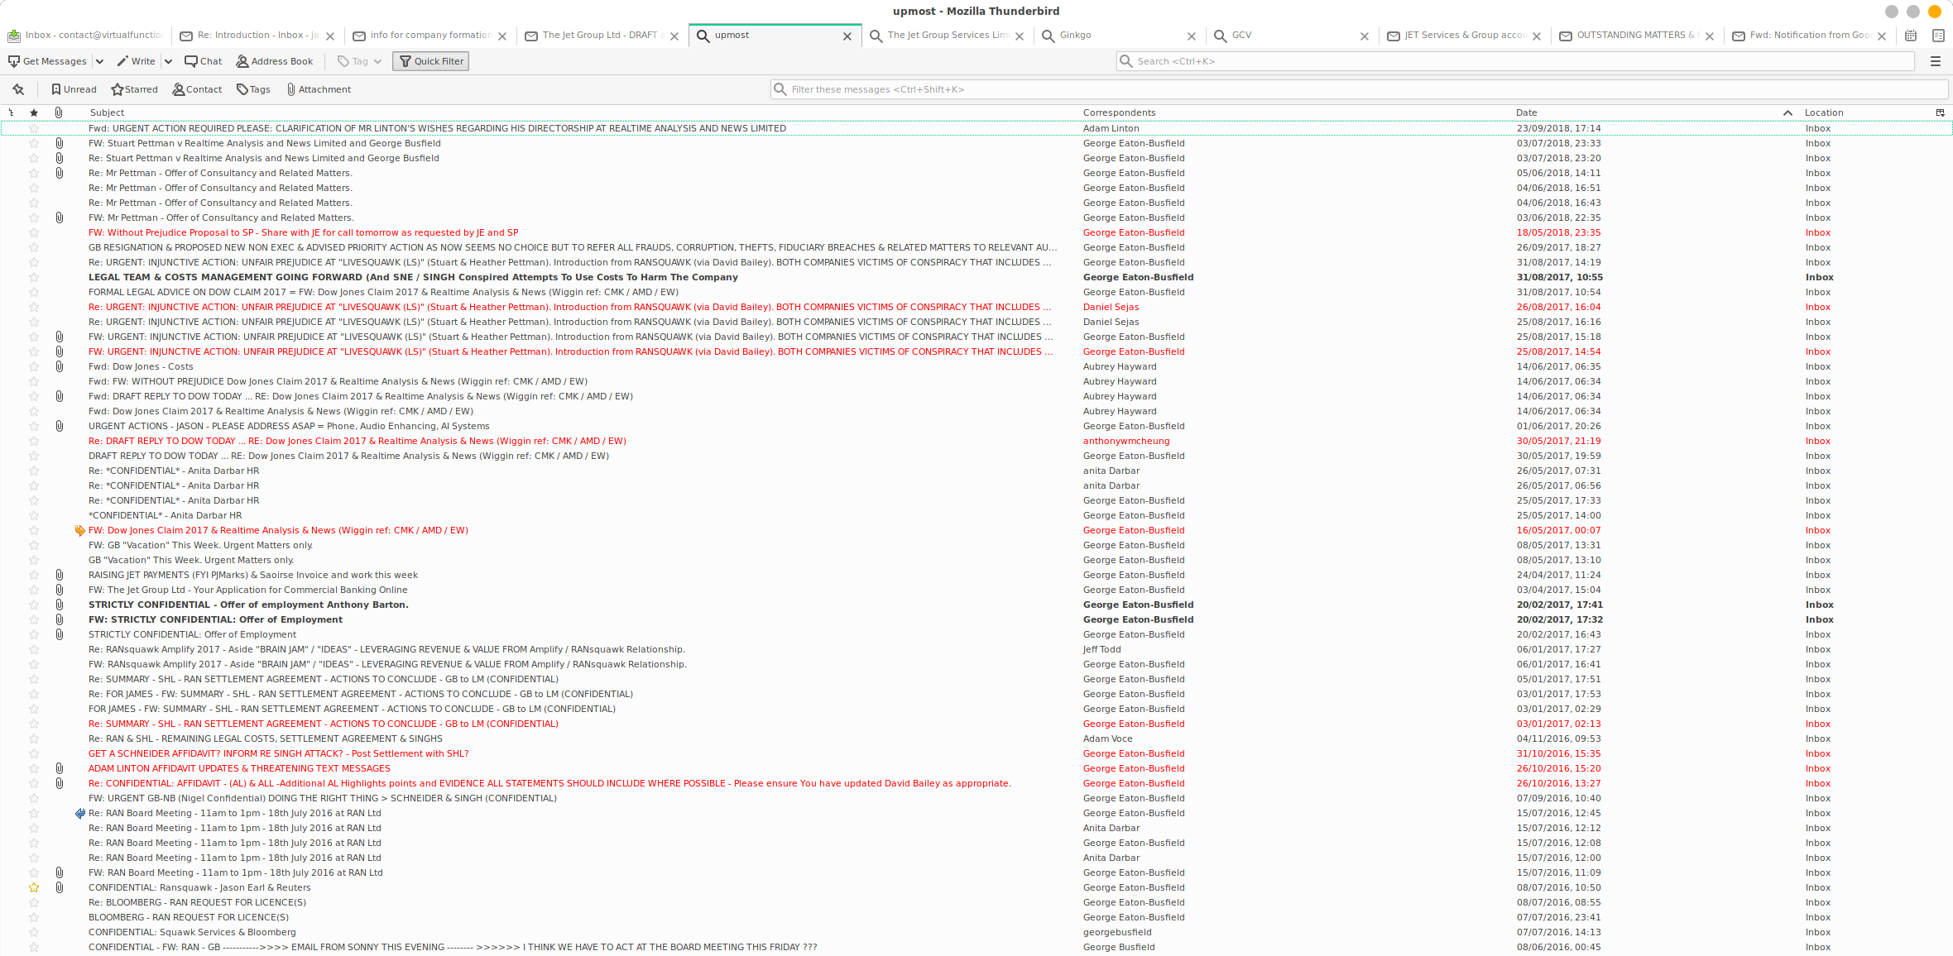Click the filter messages magnifier icon
This screenshot has height=956, width=1953.
pos(780,89)
